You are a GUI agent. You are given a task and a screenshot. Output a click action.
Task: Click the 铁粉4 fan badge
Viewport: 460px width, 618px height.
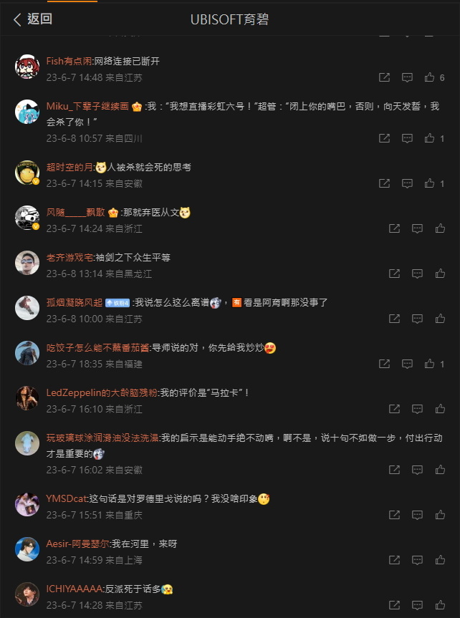(118, 303)
